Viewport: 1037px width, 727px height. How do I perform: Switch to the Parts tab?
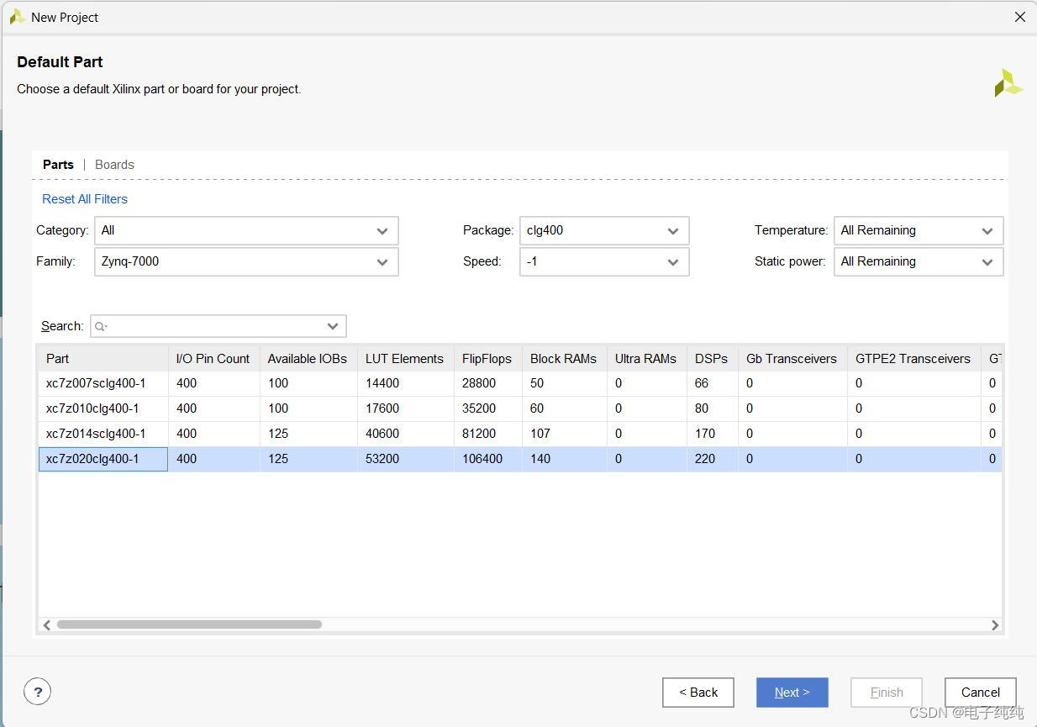pos(58,165)
